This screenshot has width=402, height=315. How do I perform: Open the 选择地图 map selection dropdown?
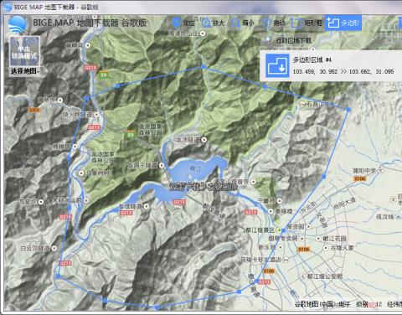25,71
